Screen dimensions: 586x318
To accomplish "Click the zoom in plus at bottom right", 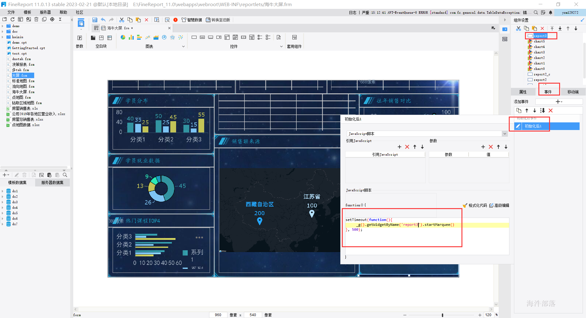I will (x=480, y=315).
